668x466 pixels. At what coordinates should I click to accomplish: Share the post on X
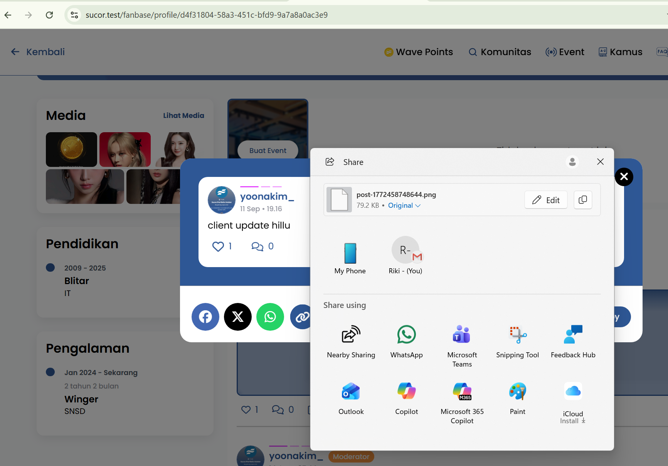point(238,317)
